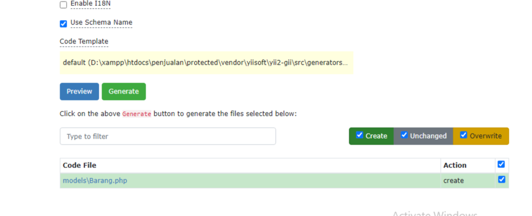Click the Enable I18N label
532x216 pixels.
[x=90, y=4]
